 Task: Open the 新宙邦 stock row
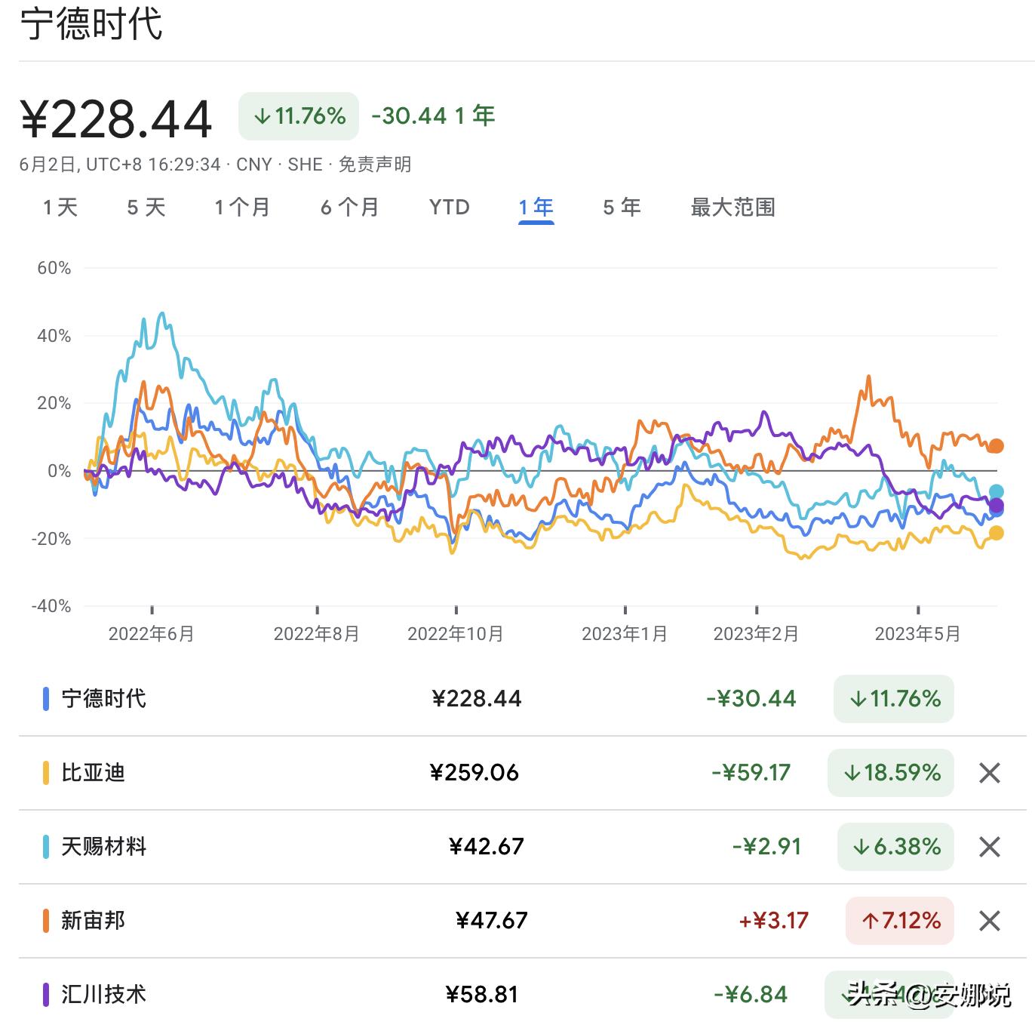(x=522, y=921)
